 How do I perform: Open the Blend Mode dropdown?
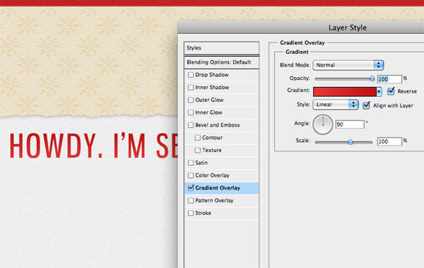point(348,65)
